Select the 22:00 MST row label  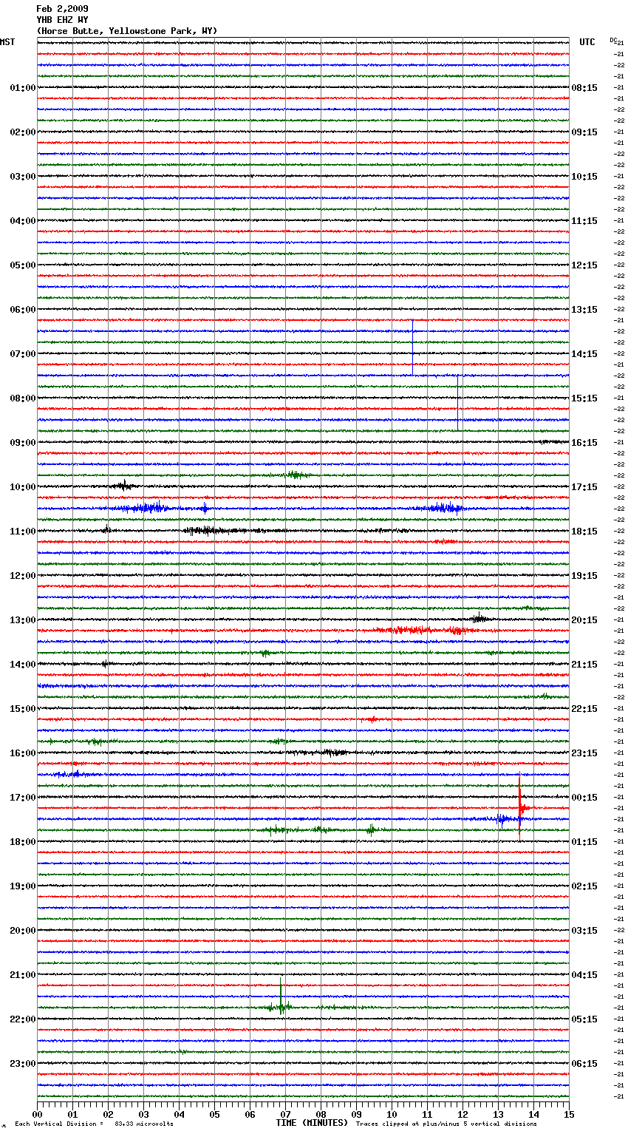click(23, 1019)
